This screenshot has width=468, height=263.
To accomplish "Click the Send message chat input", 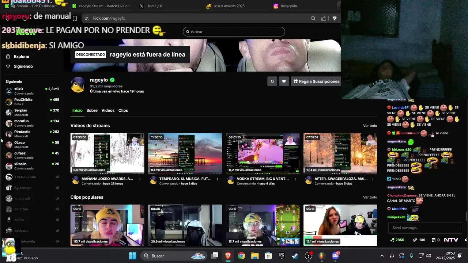I will [x=425, y=228].
